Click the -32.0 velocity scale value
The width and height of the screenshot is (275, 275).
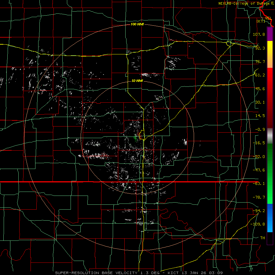259,157
